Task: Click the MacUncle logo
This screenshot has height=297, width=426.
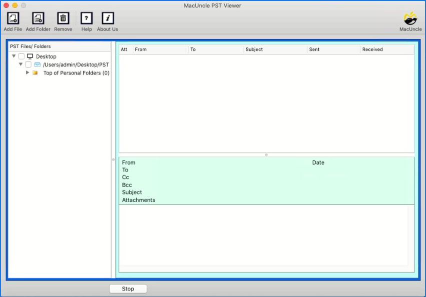Action: coord(410,18)
